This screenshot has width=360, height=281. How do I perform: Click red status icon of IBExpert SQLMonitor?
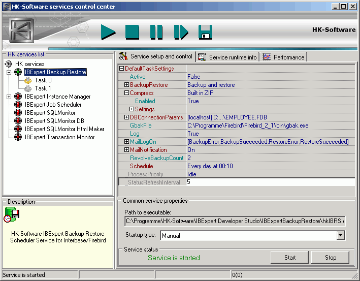(18, 113)
